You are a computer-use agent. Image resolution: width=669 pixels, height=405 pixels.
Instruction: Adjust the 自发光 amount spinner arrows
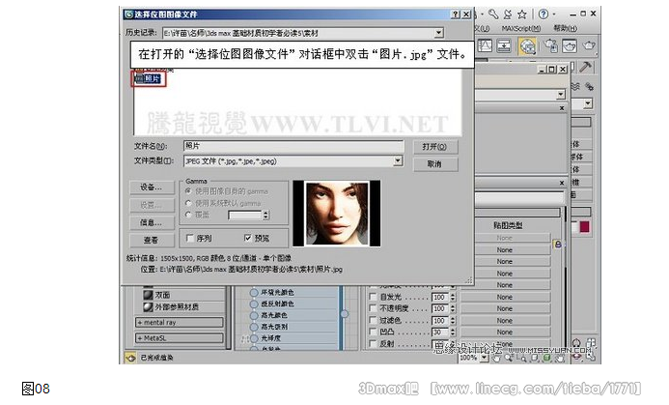tap(453, 297)
